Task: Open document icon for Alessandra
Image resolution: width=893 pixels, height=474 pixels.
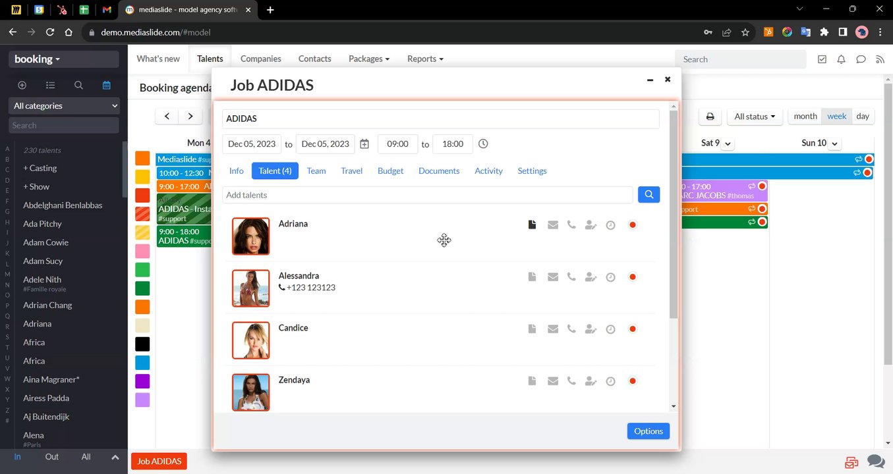Action: 532,277
